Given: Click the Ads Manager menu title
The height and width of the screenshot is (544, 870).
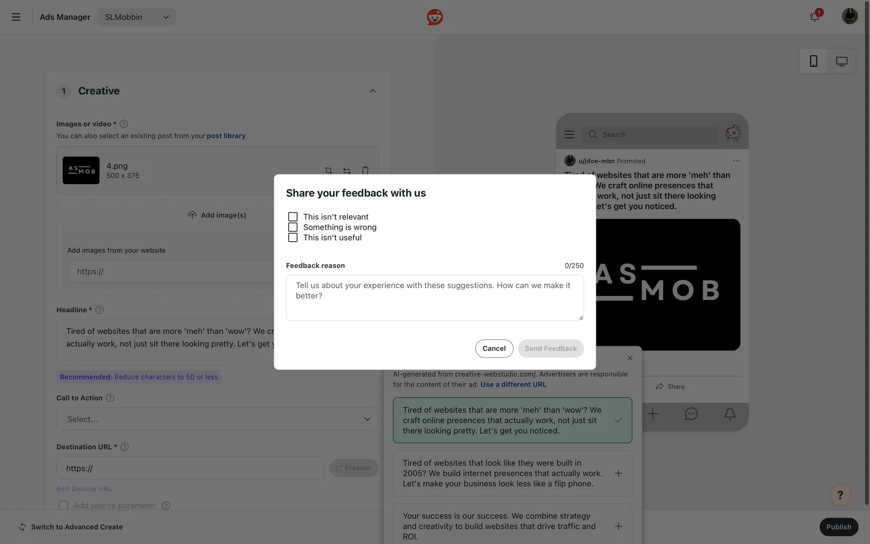Looking at the screenshot, I should click(x=65, y=17).
